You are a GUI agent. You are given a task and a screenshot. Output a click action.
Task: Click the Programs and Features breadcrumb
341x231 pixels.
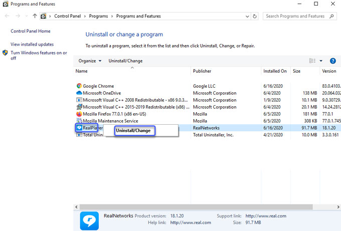(138, 16)
